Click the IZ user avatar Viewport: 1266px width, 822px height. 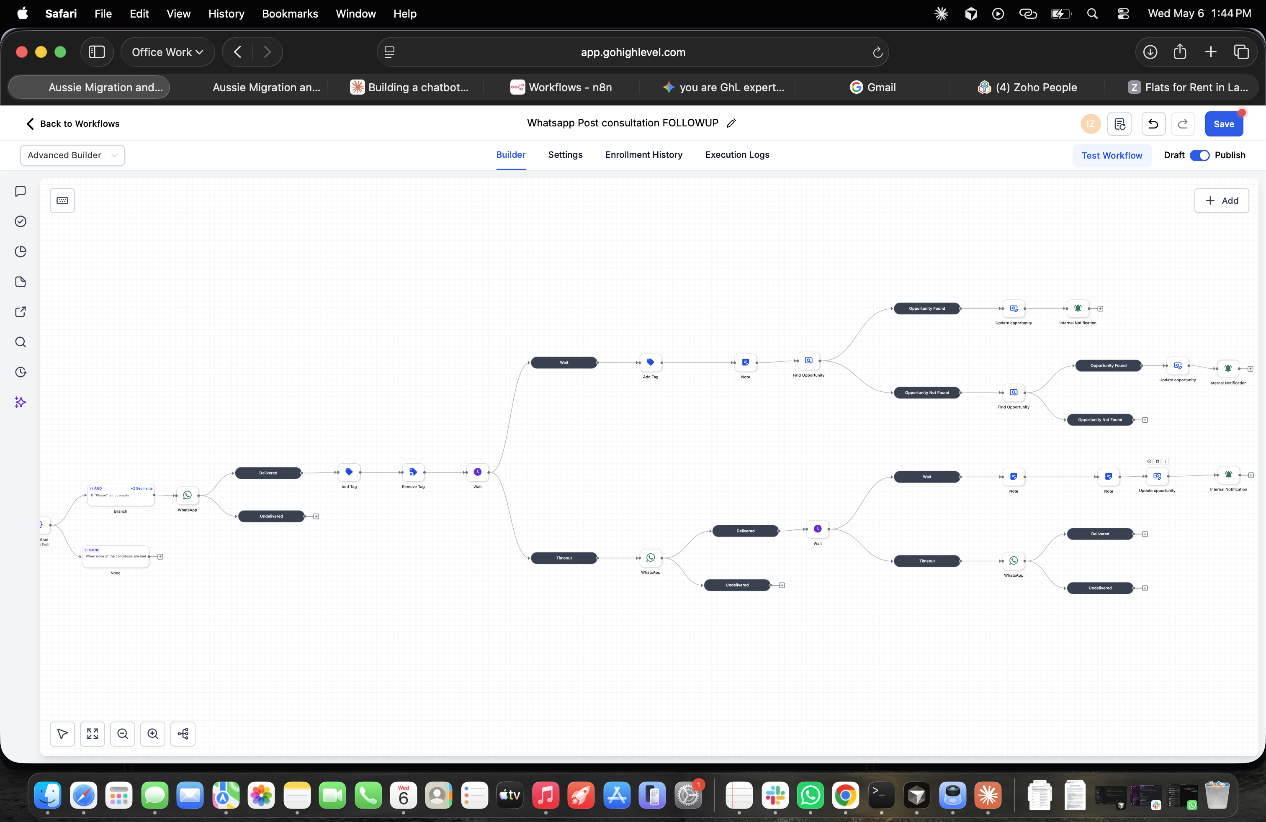[1091, 124]
